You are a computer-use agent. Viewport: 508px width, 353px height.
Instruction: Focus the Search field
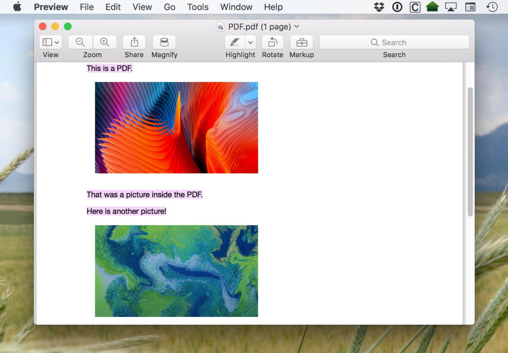394,42
